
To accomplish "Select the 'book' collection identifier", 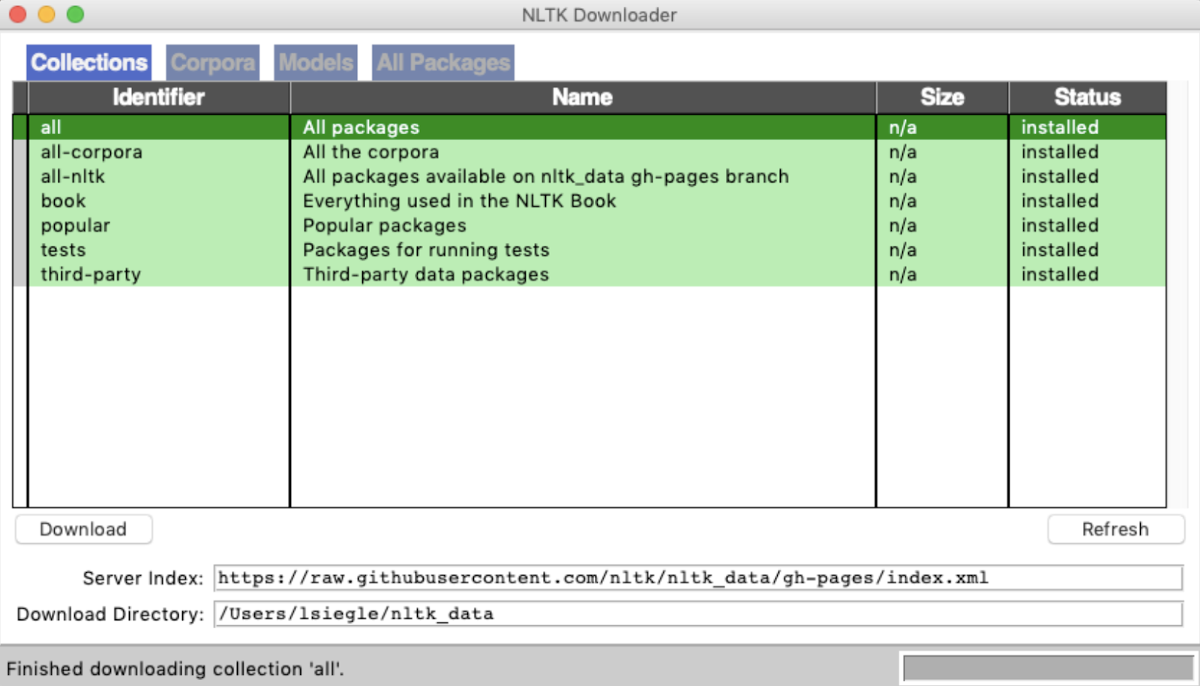I will click(x=63, y=201).
